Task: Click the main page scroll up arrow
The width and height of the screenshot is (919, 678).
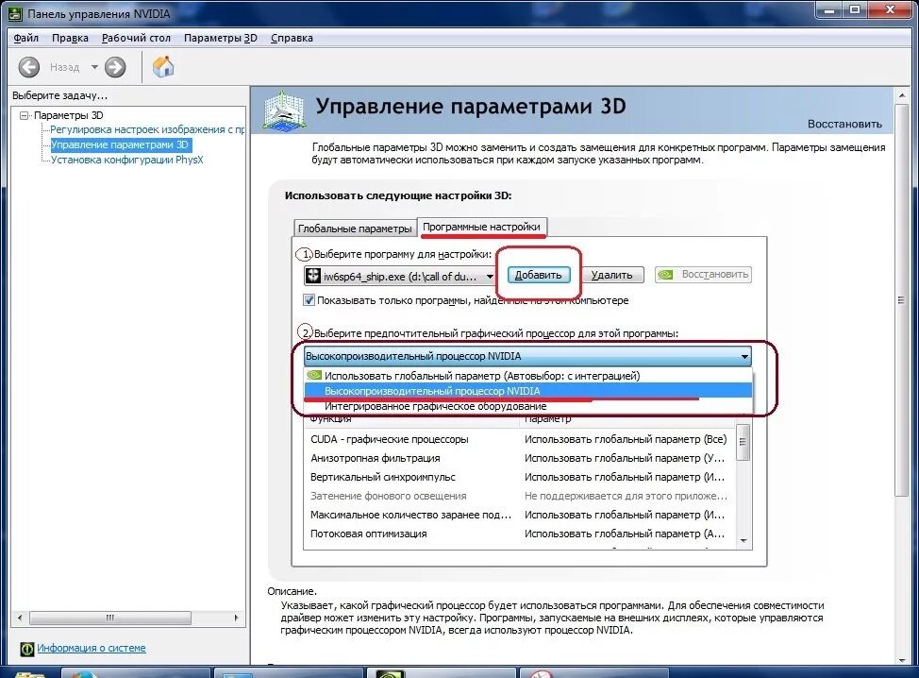Action: (x=901, y=95)
